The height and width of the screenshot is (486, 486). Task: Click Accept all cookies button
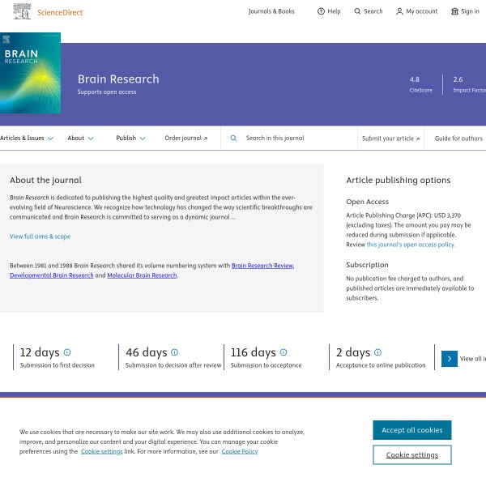411,430
